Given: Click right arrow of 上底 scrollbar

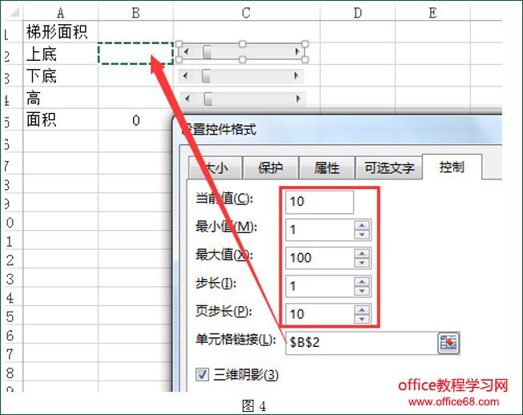Looking at the screenshot, I should pyautogui.click(x=296, y=52).
